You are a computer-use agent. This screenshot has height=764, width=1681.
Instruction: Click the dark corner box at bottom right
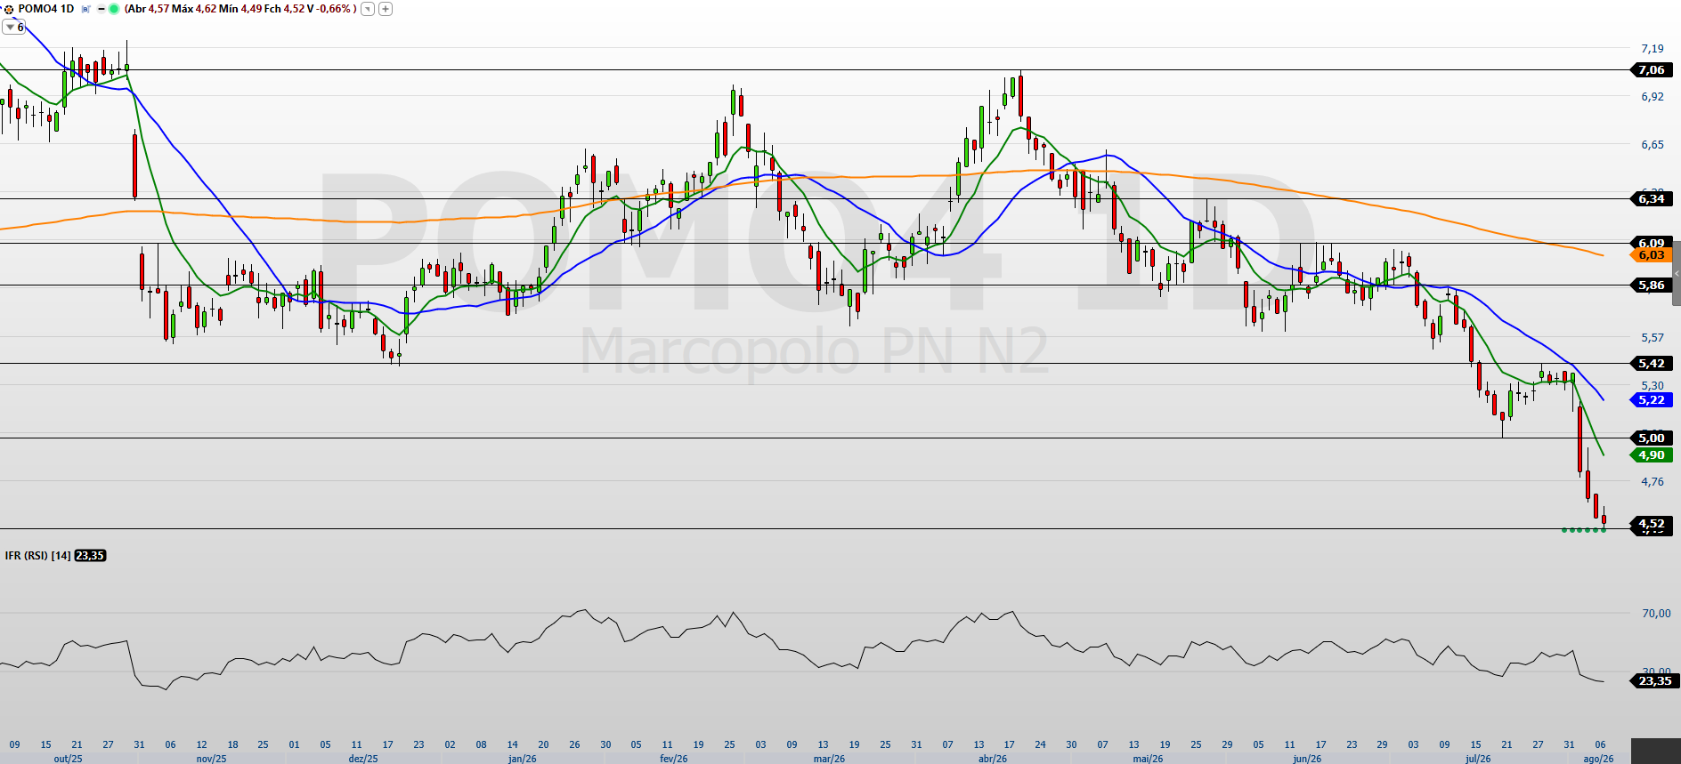point(1655,751)
